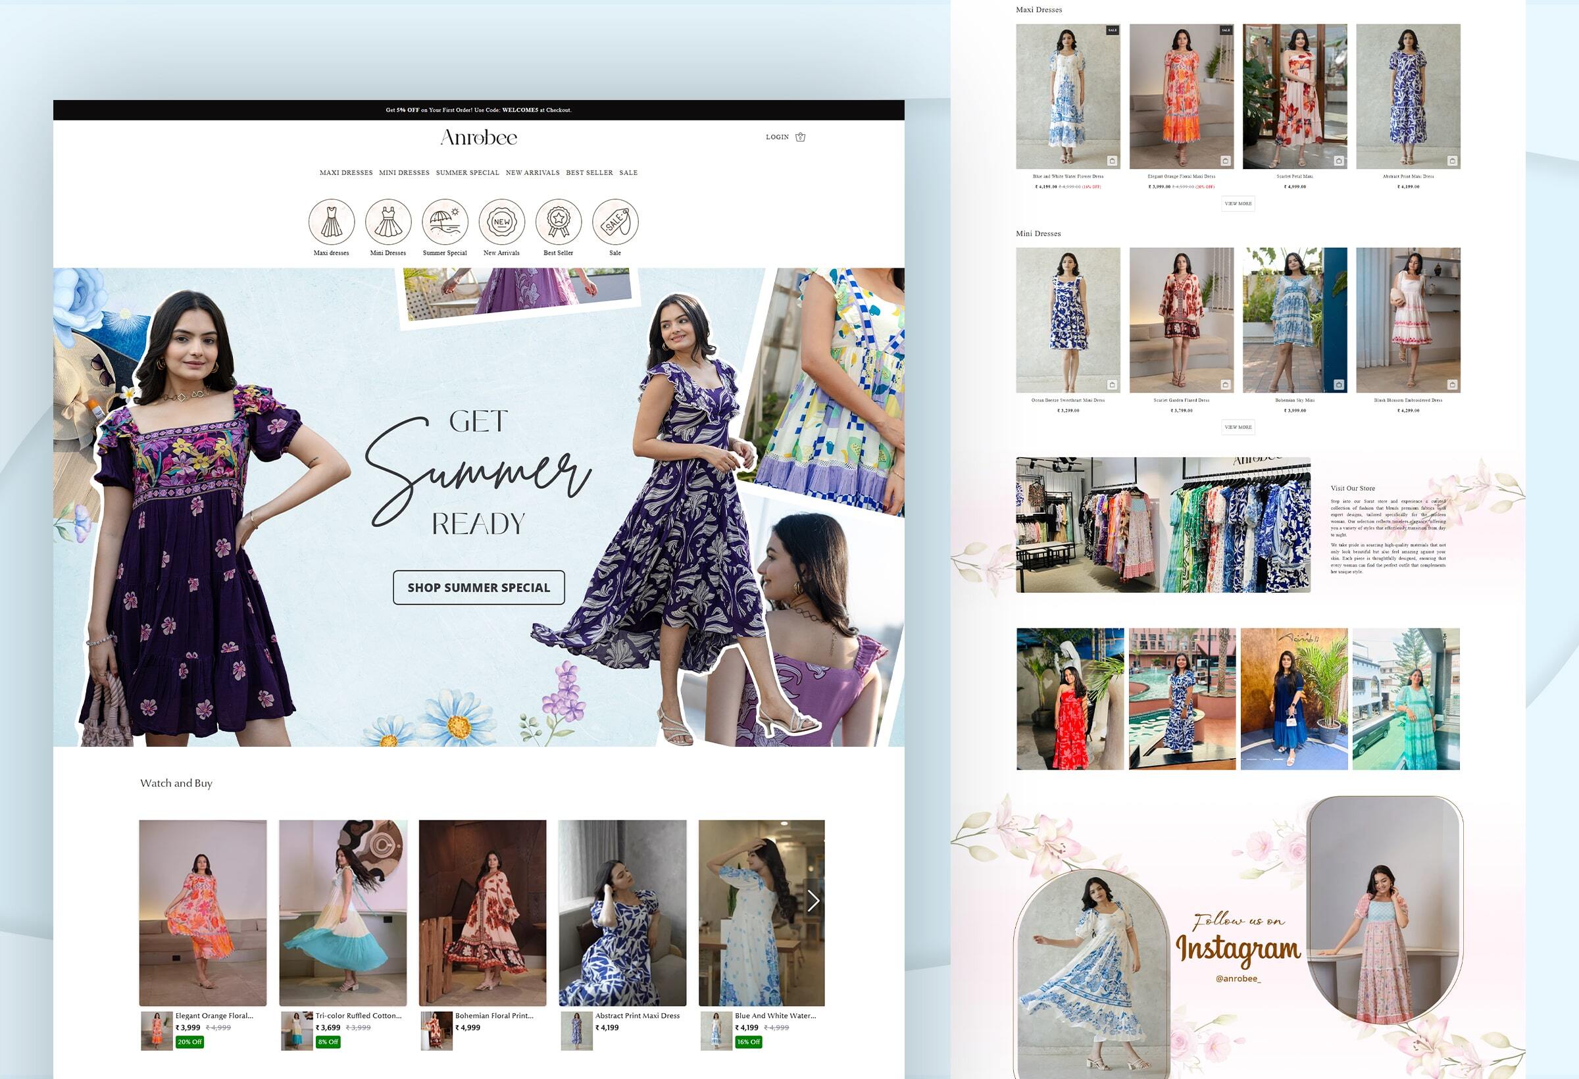Screen dimensions: 1579x1079
Task: Advance Watch and Buy carousel with next arrow
Action: (813, 901)
